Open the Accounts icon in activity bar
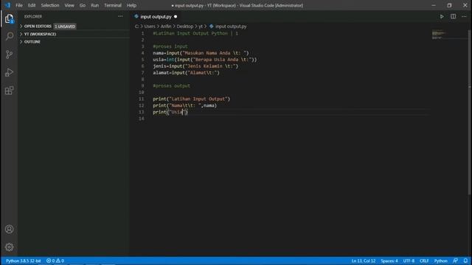Image resolution: width=472 pixels, height=265 pixels. (x=10, y=229)
